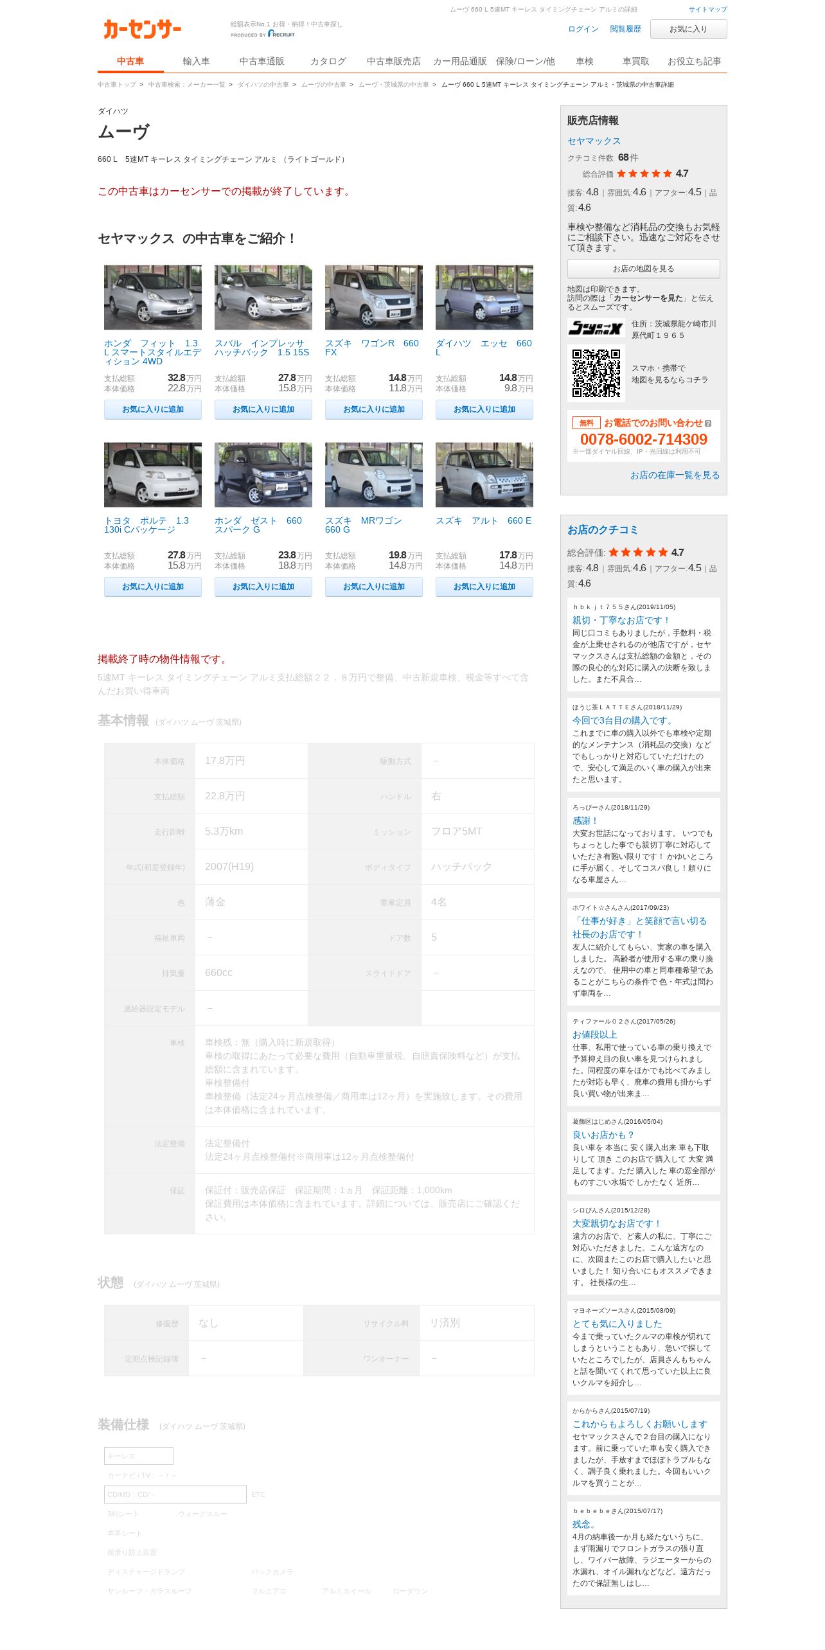This screenshot has height=1650, width=825.
Task: Click the サイトマップ link
Action: tap(707, 10)
